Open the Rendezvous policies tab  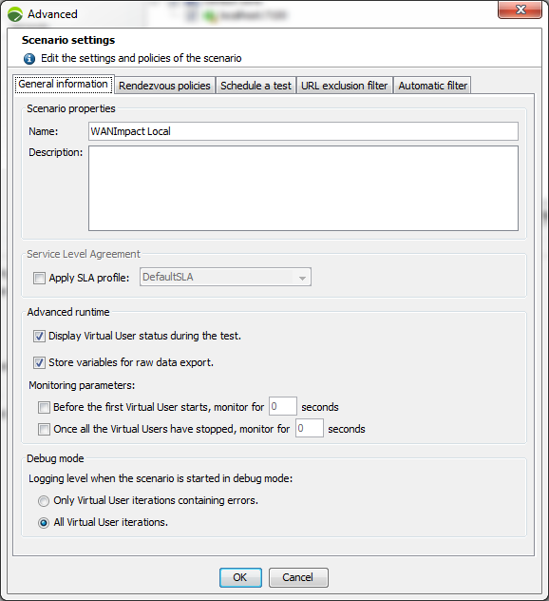tap(164, 86)
